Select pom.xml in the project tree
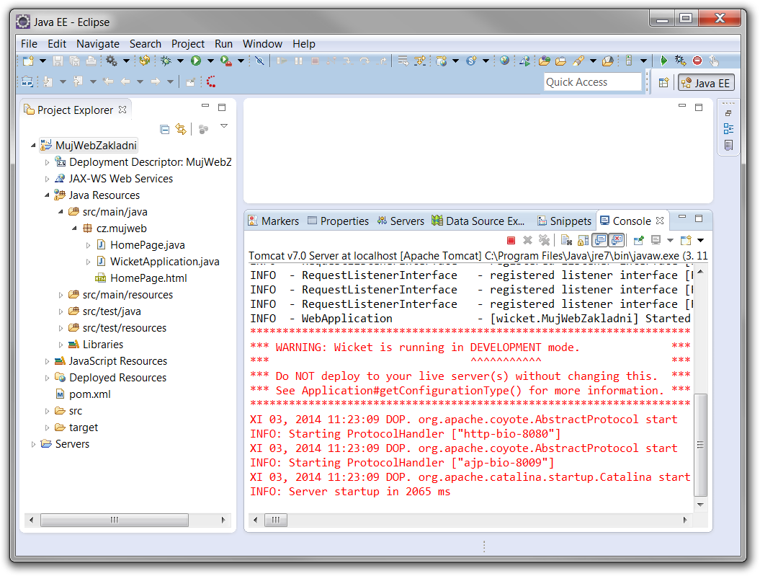760x576 pixels. (x=89, y=394)
